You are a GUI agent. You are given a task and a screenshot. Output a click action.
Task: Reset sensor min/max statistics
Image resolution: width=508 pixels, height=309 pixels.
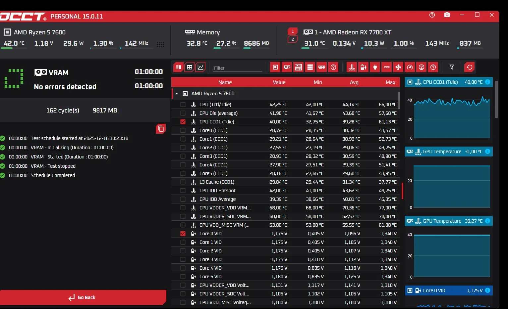tap(470, 67)
